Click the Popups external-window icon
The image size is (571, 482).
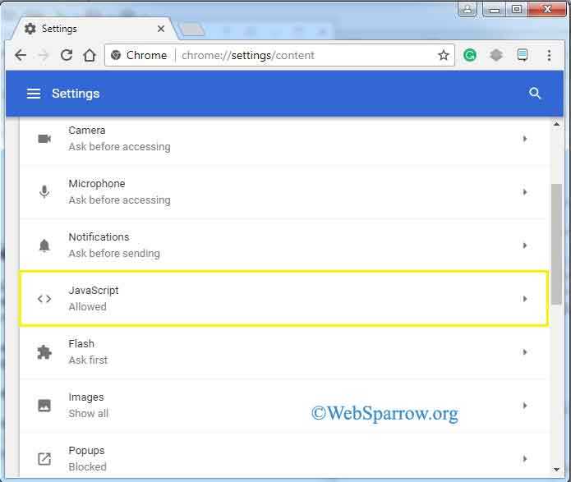(x=44, y=459)
